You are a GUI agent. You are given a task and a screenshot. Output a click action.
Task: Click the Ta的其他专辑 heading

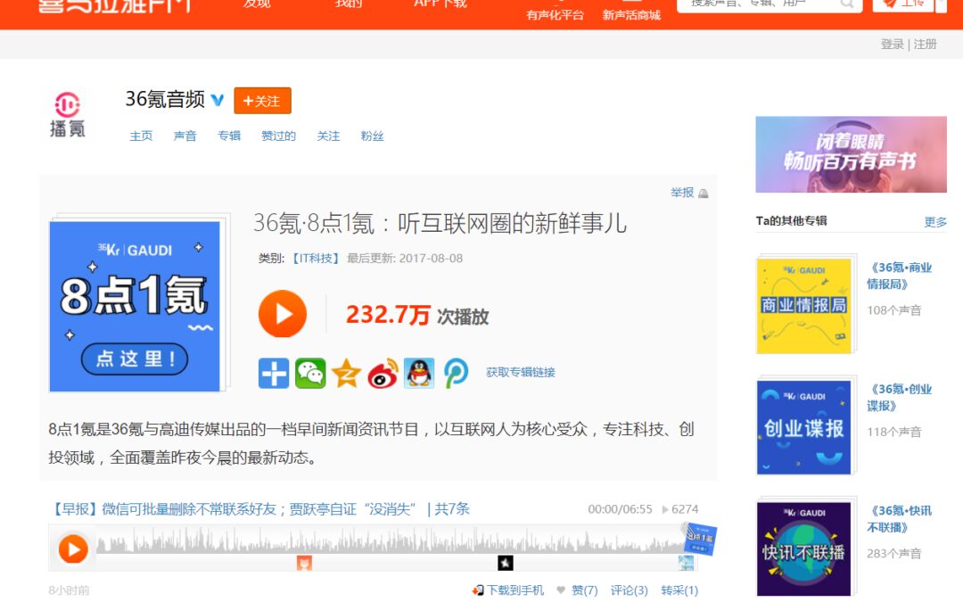click(791, 221)
